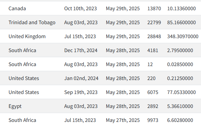Select the Oct 10th, 2023 date cell

(81, 9)
